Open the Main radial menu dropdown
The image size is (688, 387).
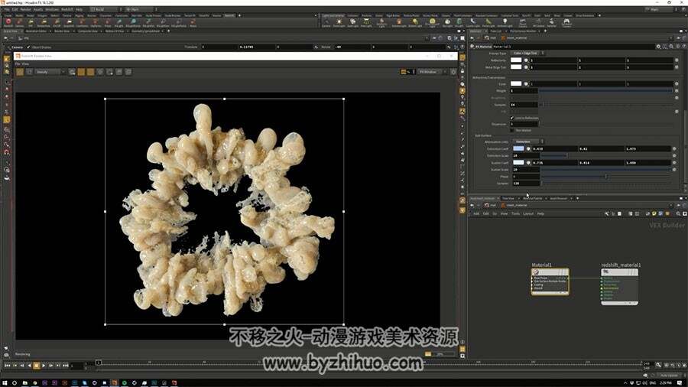[141, 9]
